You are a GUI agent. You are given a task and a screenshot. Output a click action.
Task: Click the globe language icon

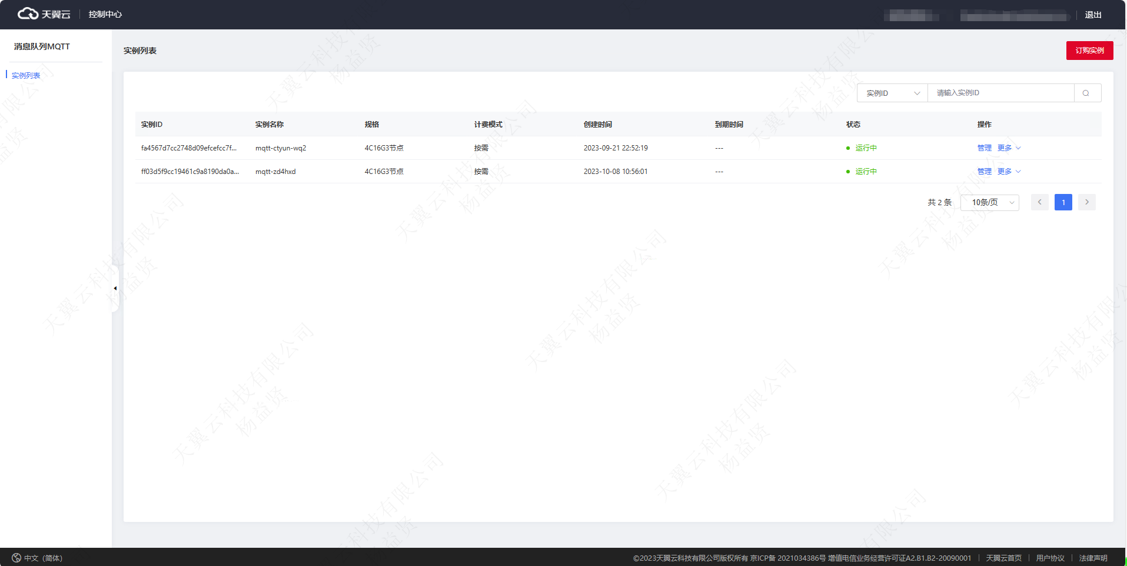(x=16, y=558)
